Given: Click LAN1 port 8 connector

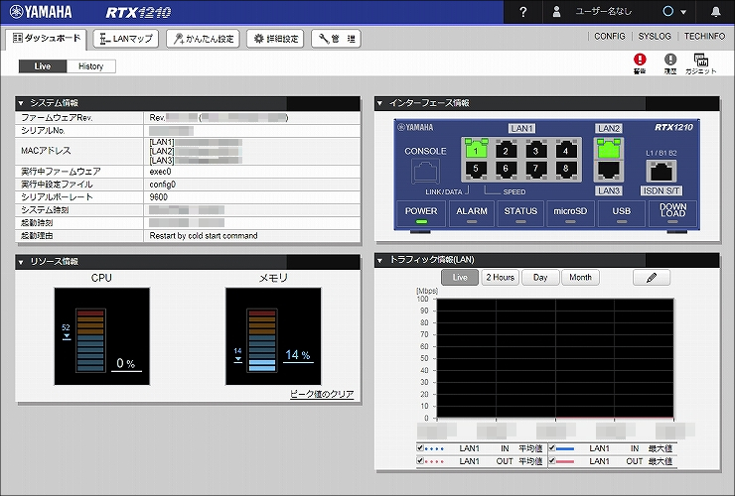Looking at the screenshot, I should tap(565, 169).
